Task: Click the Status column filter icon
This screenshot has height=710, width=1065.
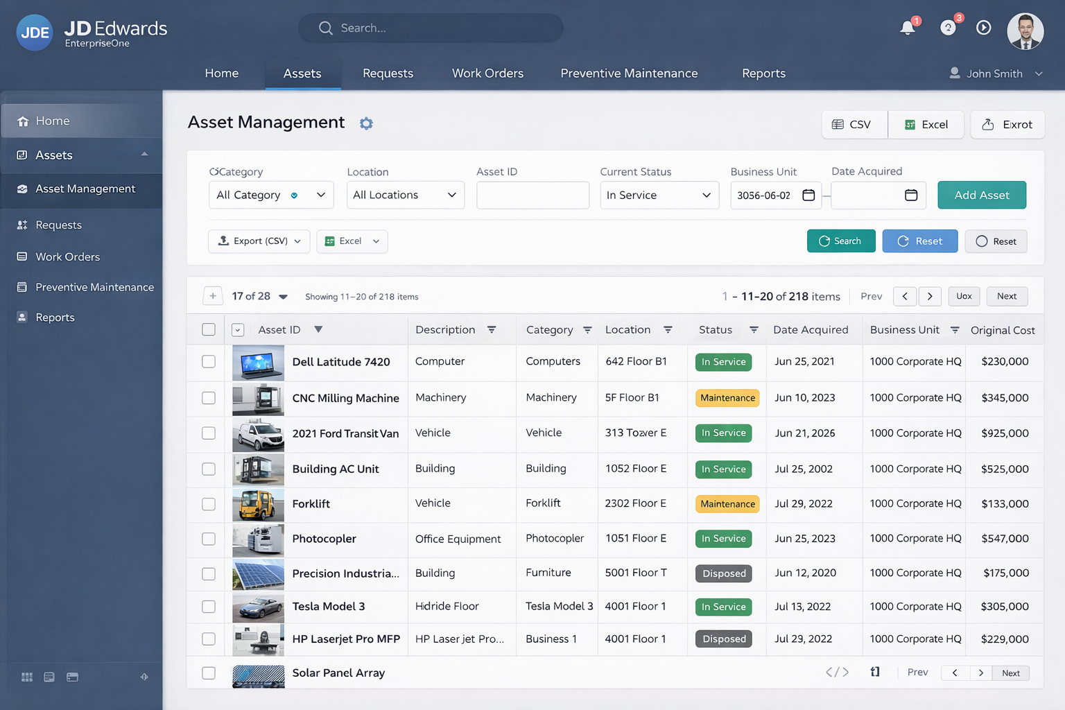Action: coord(754,330)
